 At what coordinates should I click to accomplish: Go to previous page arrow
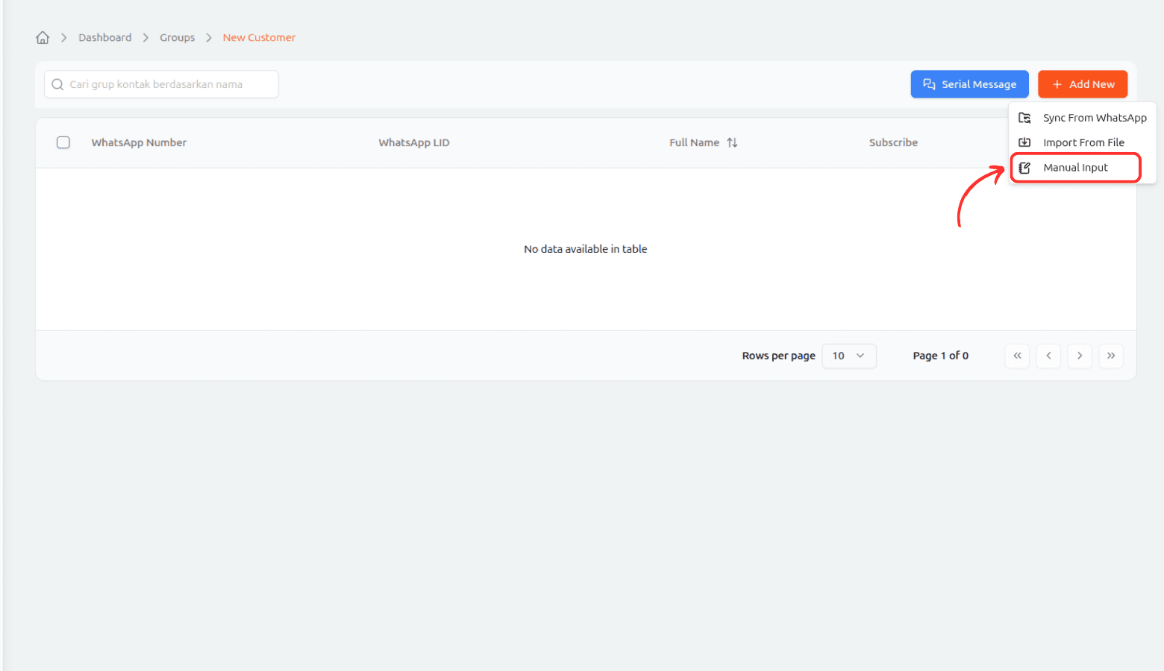click(1048, 356)
